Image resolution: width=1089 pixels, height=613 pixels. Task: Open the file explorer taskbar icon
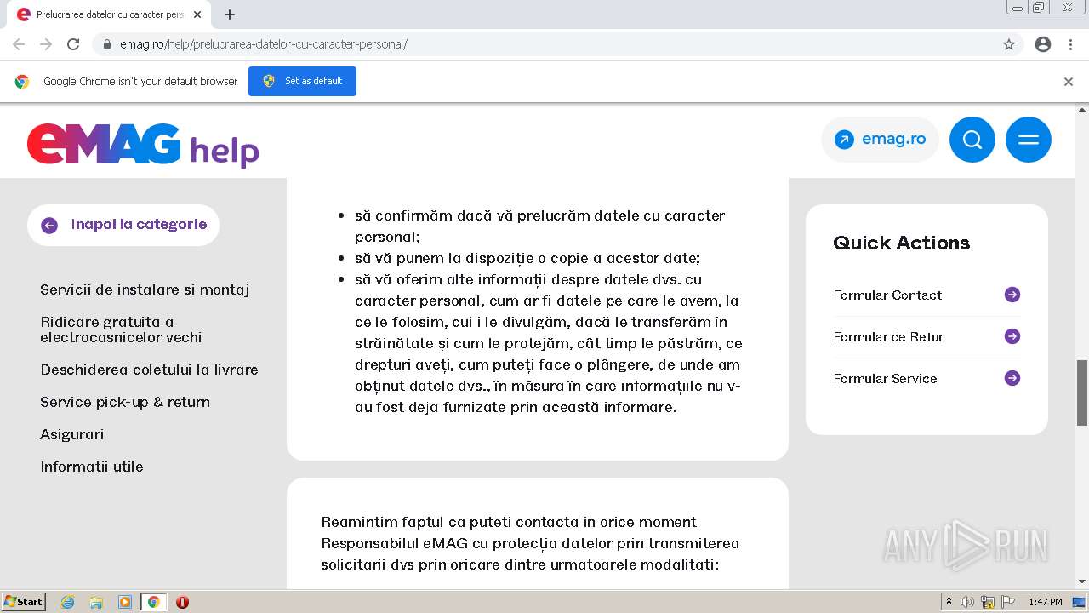pos(96,602)
